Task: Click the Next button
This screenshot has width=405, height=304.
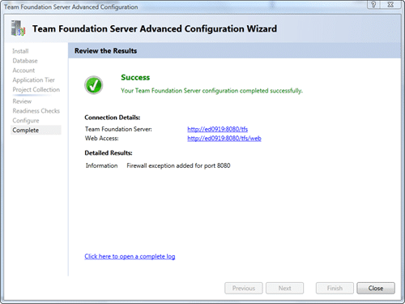Action: 284,288
